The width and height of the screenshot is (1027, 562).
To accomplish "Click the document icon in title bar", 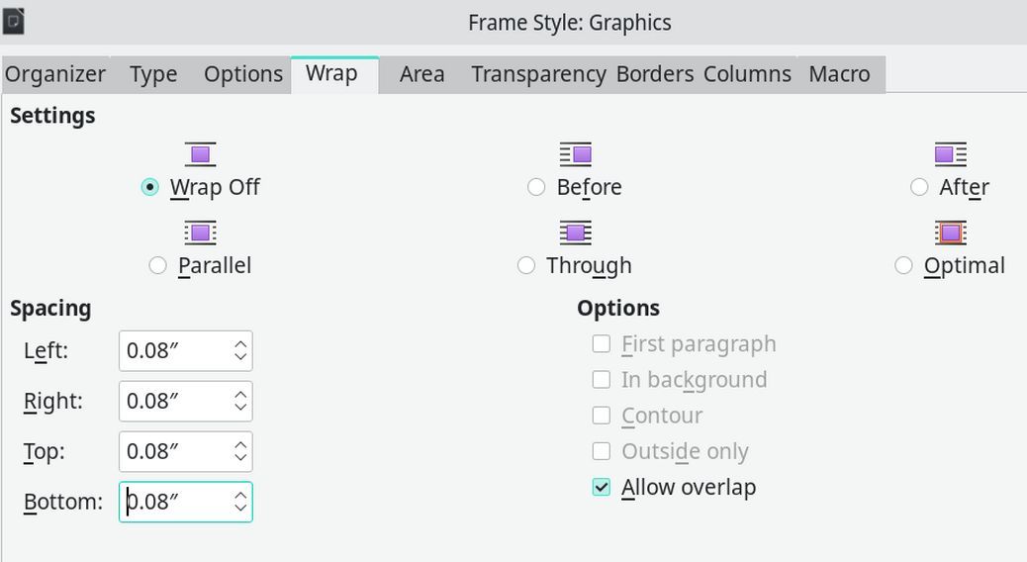I will 13,21.
